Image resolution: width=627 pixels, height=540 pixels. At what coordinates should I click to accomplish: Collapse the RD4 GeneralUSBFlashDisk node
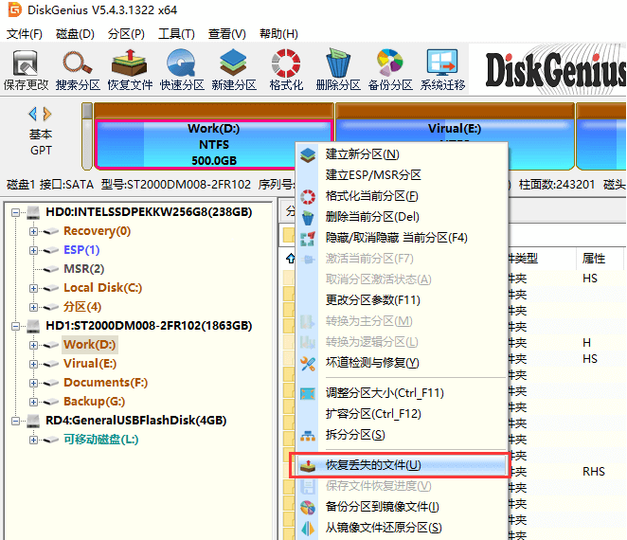pyautogui.click(x=15, y=422)
